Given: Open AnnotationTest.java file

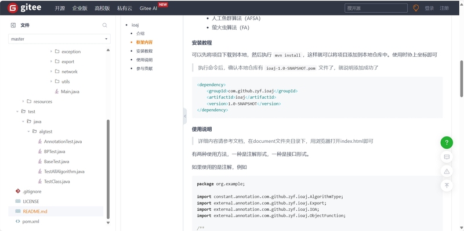Looking at the screenshot, I should pyautogui.click(x=63, y=142).
